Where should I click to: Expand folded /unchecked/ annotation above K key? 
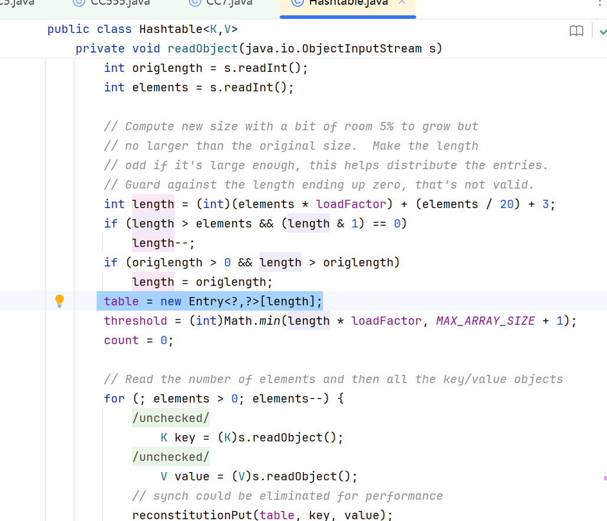pyautogui.click(x=171, y=418)
